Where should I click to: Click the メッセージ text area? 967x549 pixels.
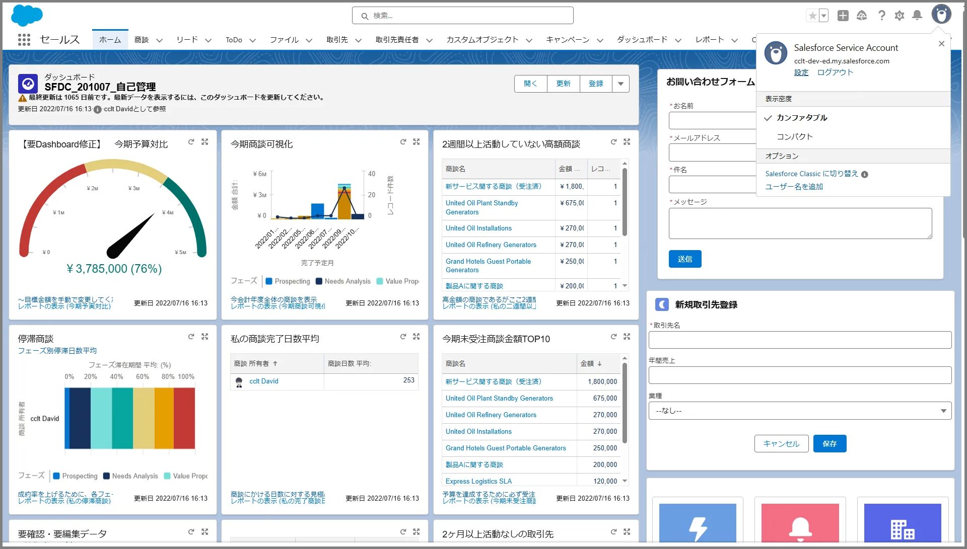click(x=800, y=223)
